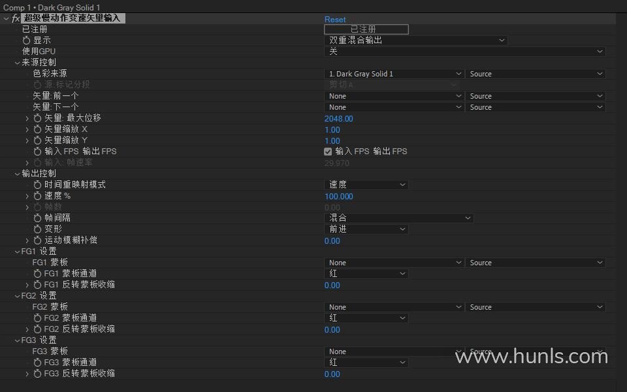
Task: Toggle the stopwatch for 矢量: 最大位移
Action: [x=38, y=118]
